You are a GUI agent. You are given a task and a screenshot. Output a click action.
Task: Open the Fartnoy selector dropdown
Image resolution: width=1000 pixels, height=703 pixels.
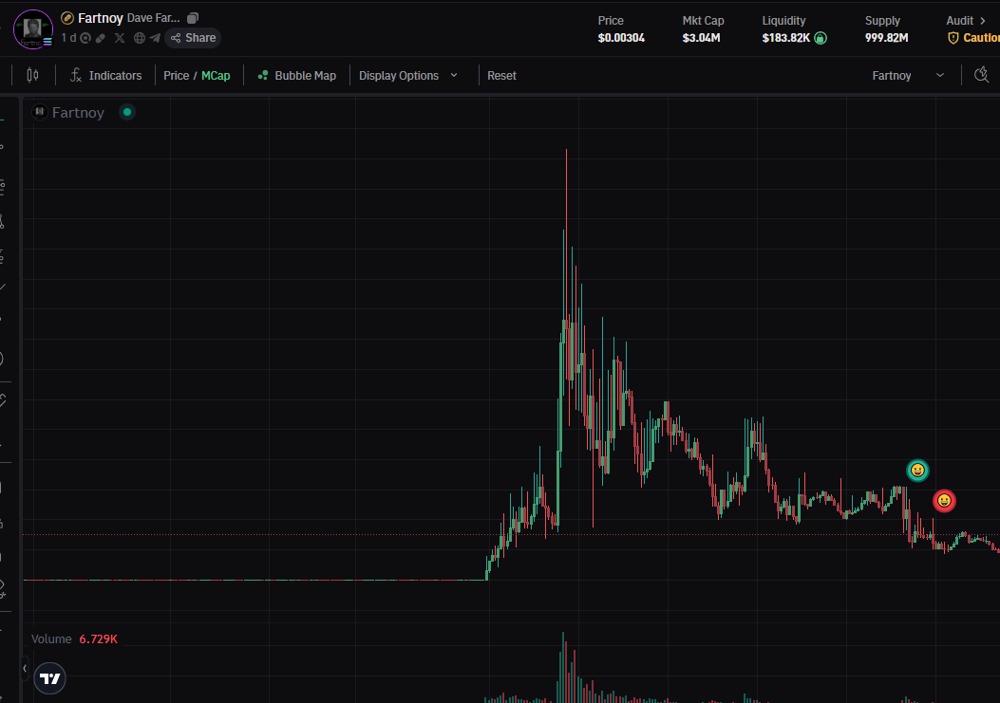click(x=908, y=75)
